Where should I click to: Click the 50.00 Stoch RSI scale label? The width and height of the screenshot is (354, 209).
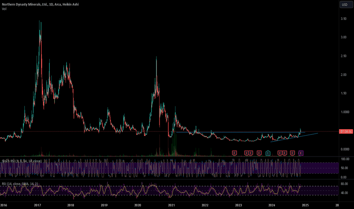[x=344, y=168]
